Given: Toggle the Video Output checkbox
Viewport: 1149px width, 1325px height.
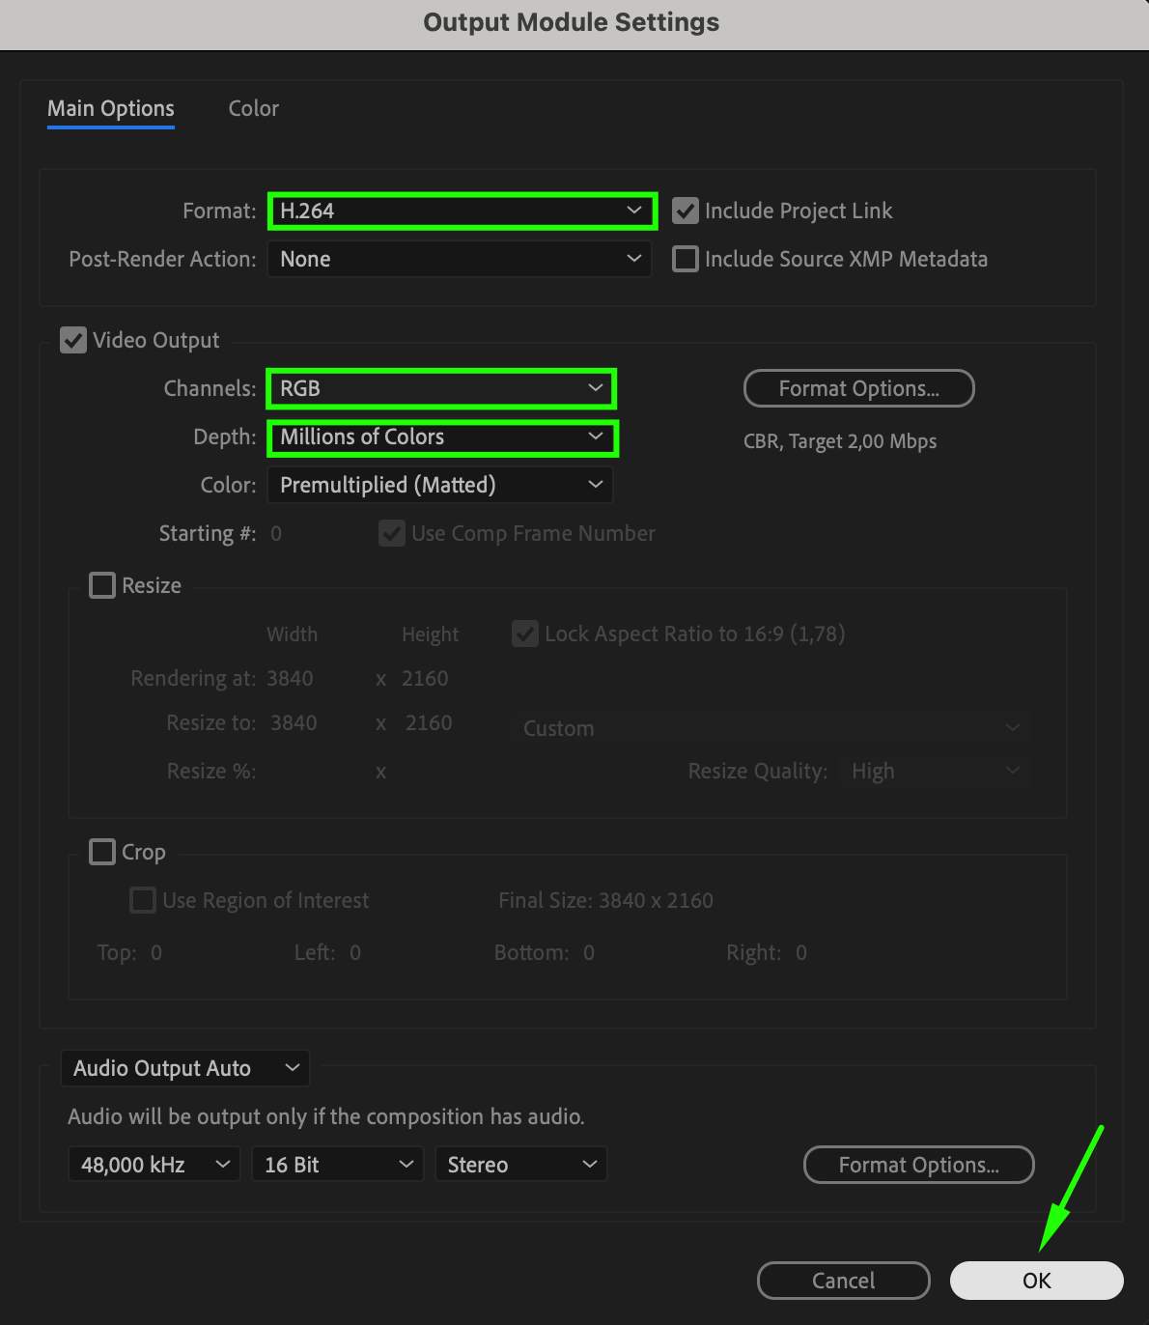Looking at the screenshot, I should coord(73,340).
